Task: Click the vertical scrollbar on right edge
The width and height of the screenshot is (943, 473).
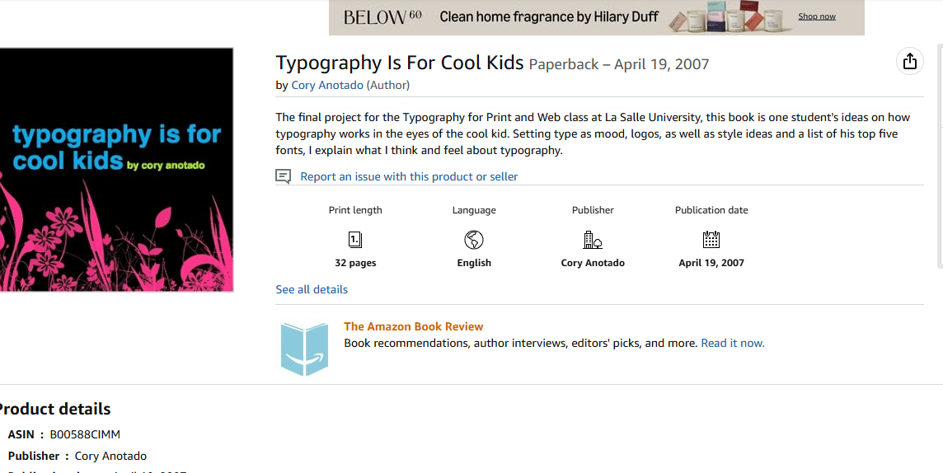Action: 940,157
